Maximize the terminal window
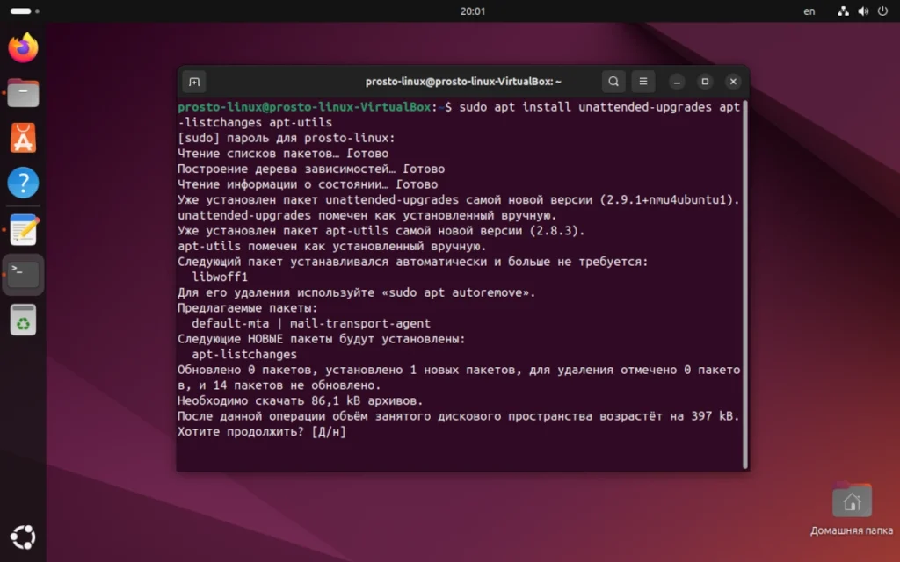900x562 pixels. click(x=706, y=82)
